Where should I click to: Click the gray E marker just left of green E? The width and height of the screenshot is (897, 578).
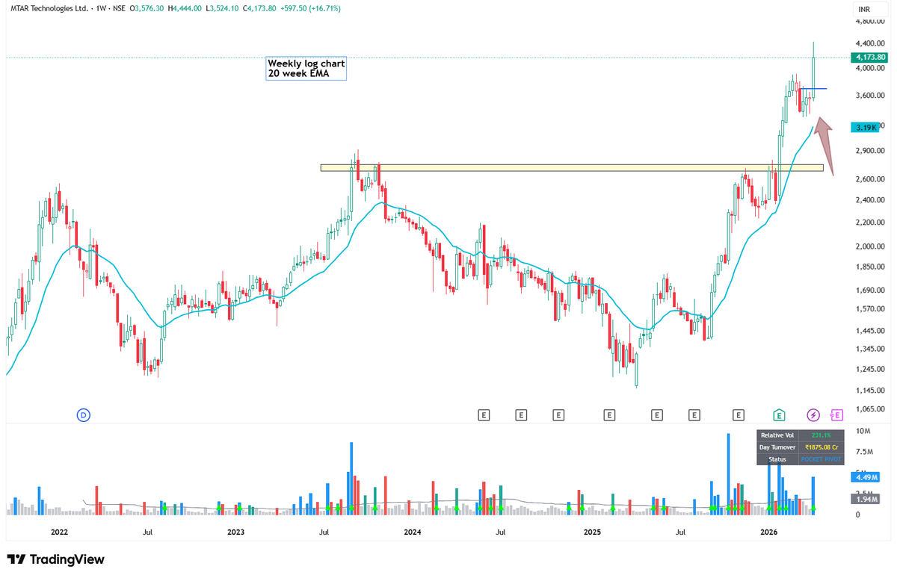click(739, 414)
